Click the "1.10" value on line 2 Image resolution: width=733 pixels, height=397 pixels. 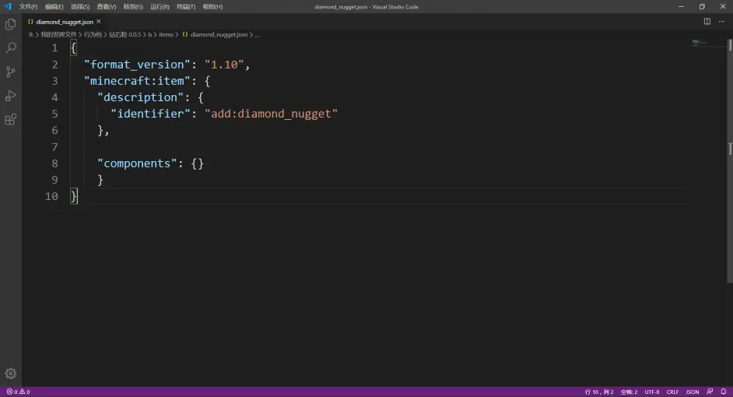click(224, 65)
